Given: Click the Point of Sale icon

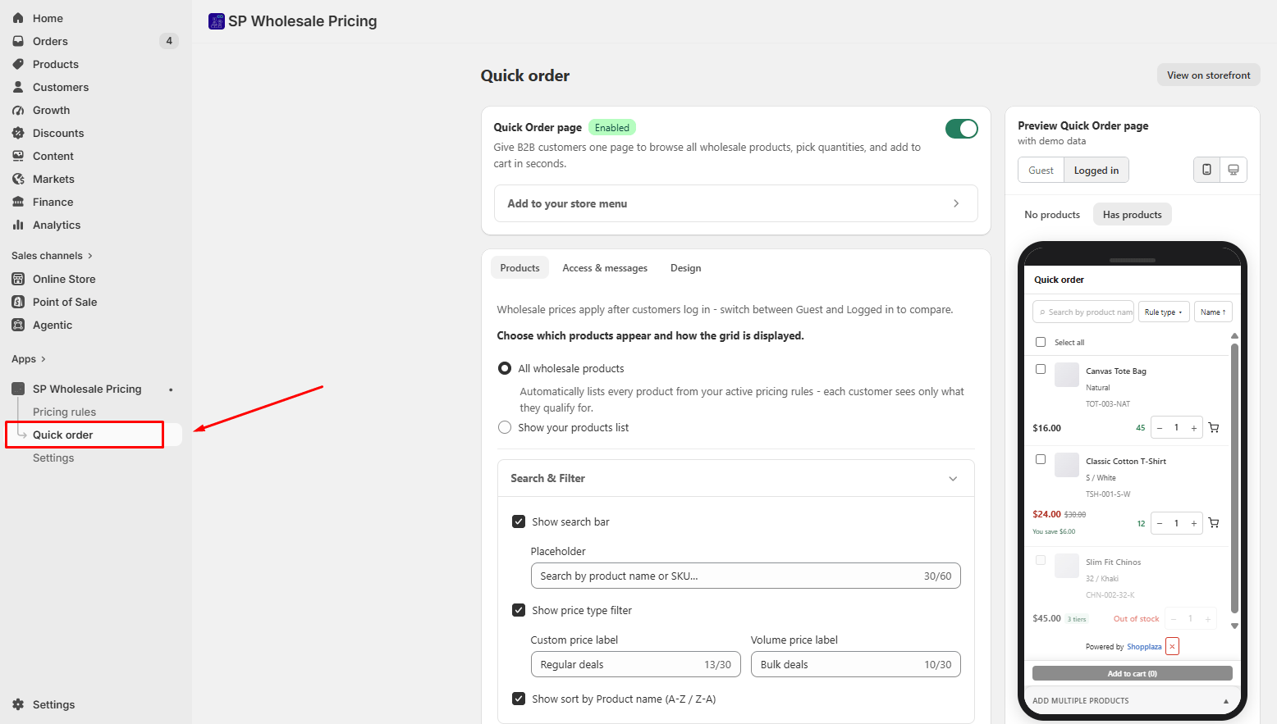Looking at the screenshot, I should coord(18,302).
